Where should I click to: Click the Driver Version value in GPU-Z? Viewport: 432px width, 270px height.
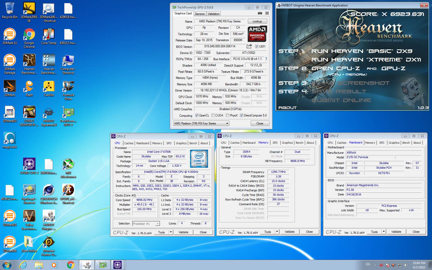[230, 90]
